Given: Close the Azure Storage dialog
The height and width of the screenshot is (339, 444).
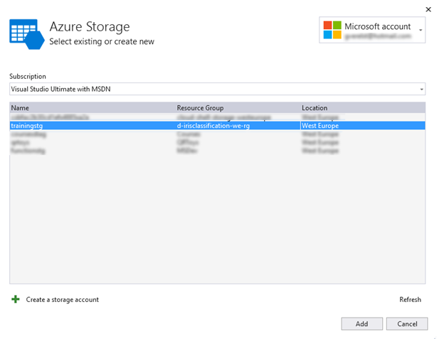Looking at the screenshot, I should 428,9.
